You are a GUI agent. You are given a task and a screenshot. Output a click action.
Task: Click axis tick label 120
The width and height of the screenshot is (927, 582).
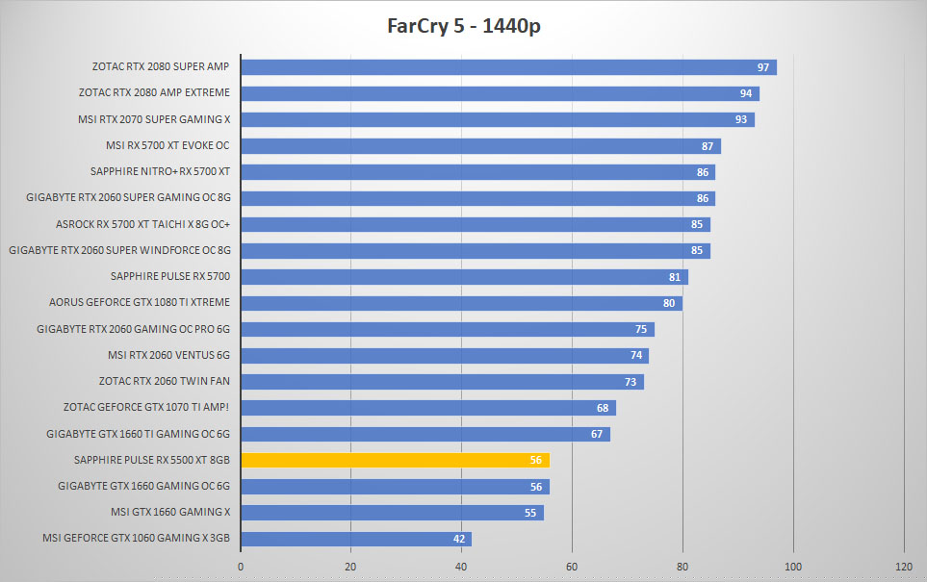(x=903, y=567)
